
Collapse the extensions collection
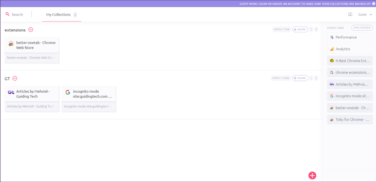pyautogui.click(x=31, y=30)
